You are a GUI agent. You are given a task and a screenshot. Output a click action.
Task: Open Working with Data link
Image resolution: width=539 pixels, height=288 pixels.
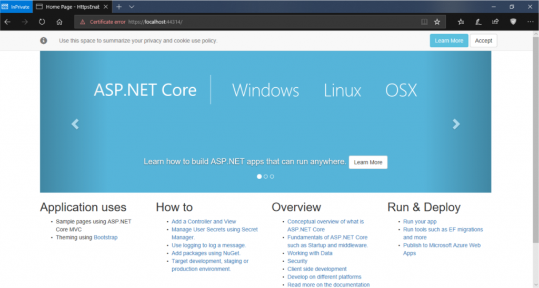pos(310,253)
